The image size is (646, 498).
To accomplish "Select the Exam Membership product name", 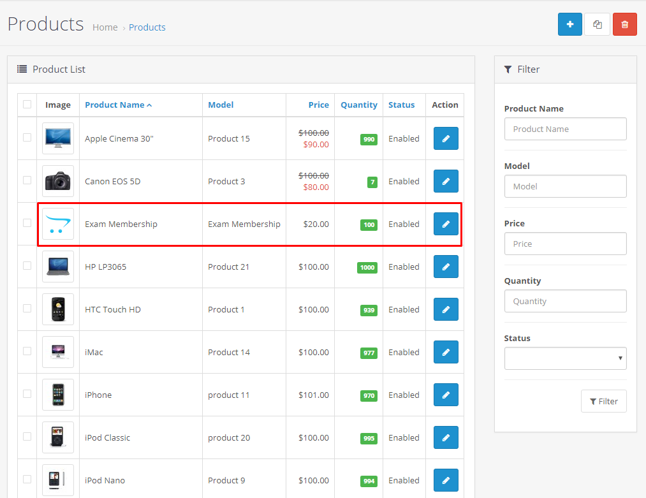I will [121, 224].
